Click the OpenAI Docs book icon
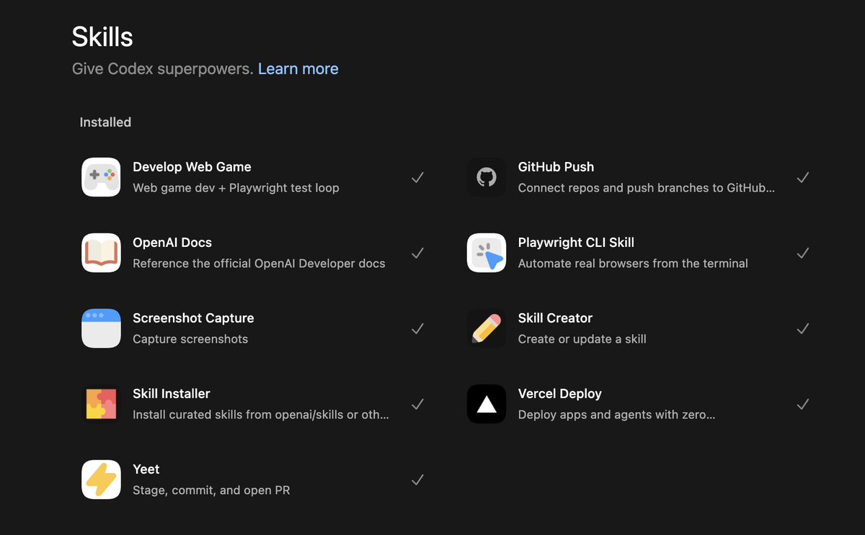This screenshot has width=865, height=535. tap(101, 253)
